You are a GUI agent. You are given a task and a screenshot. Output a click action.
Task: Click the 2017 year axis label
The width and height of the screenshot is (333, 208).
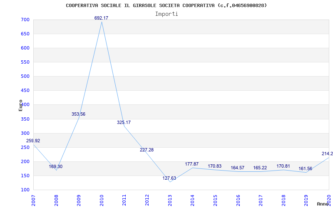pos(261,200)
